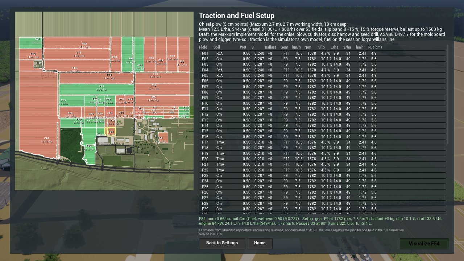The height and width of the screenshot is (261, 464).
Task: Select the F24 table row
Action: [x=323, y=181]
